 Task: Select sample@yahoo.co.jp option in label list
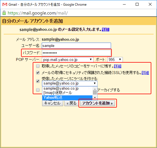(68, 89)
